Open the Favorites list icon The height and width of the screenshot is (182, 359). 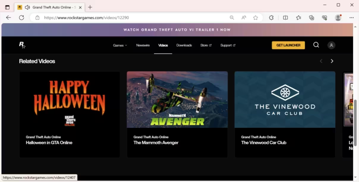[x=299, y=17]
